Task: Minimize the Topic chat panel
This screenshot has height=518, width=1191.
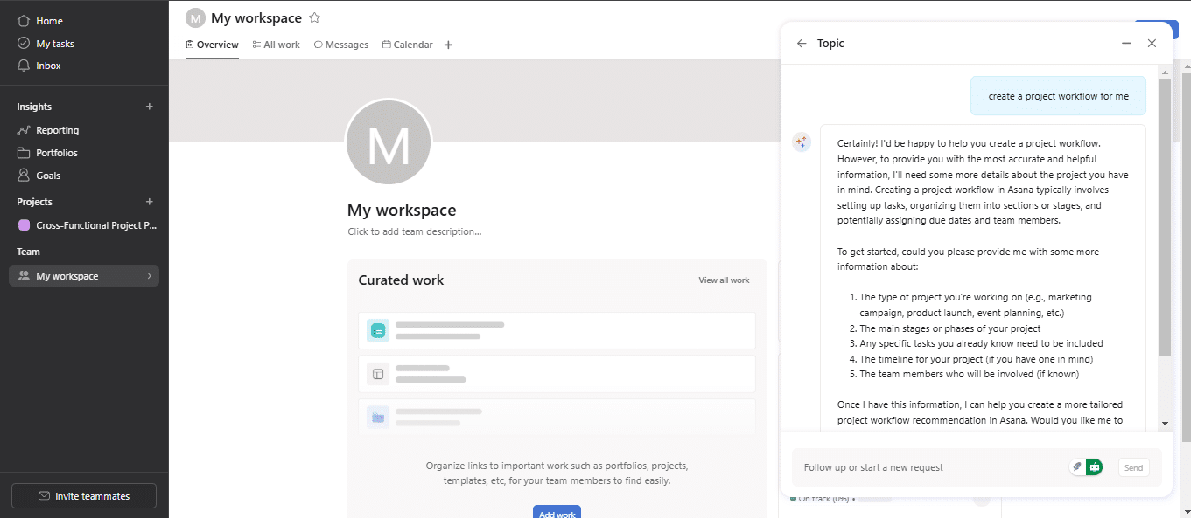Action: (1126, 43)
